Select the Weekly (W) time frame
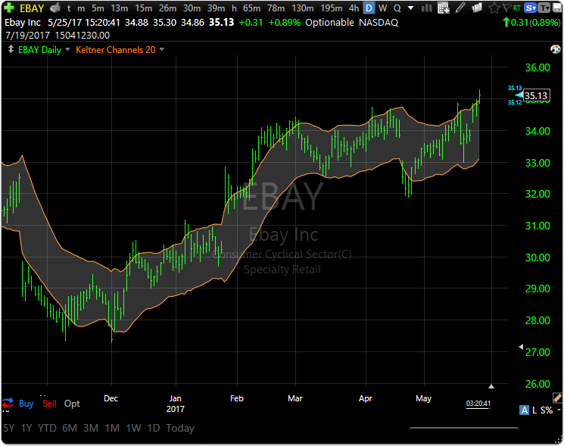This screenshot has height=446, width=564. (x=383, y=8)
